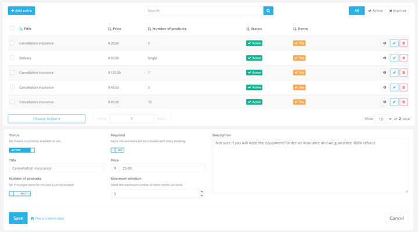Screen dimensions: 418x232
Task: Open the Choose Action dropdown
Action: pos(46,119)
